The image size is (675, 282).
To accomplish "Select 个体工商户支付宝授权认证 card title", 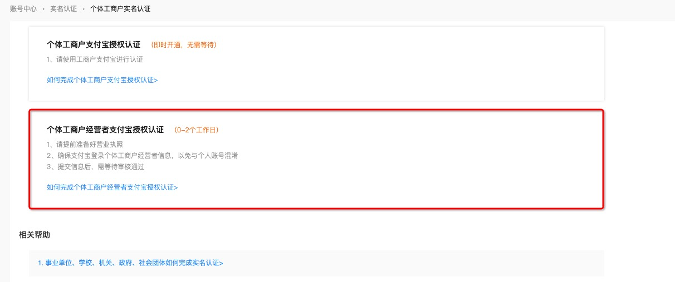I will [94, 44].
